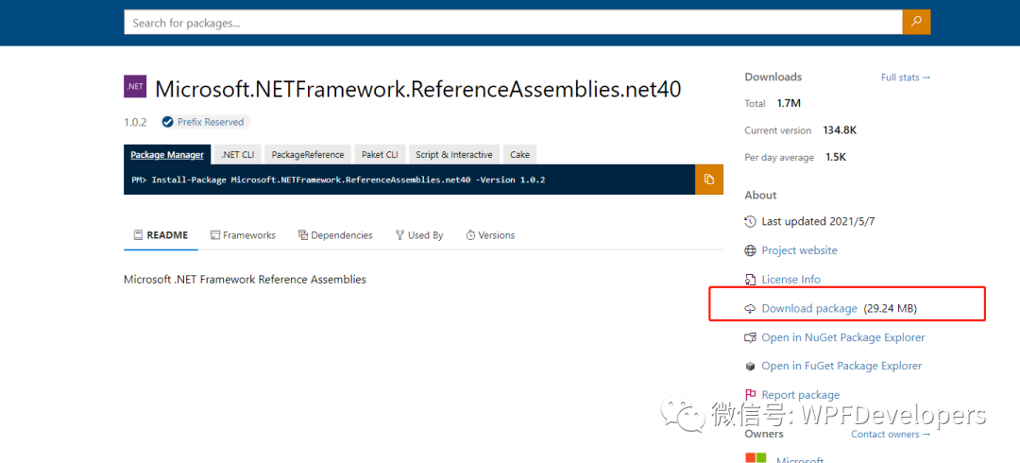Click the Prefix Reserved checkmark badge

click(x=168, y=122)
